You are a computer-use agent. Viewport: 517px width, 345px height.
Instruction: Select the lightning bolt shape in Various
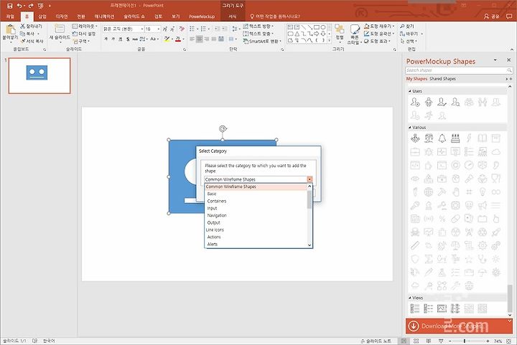[469, 138]
